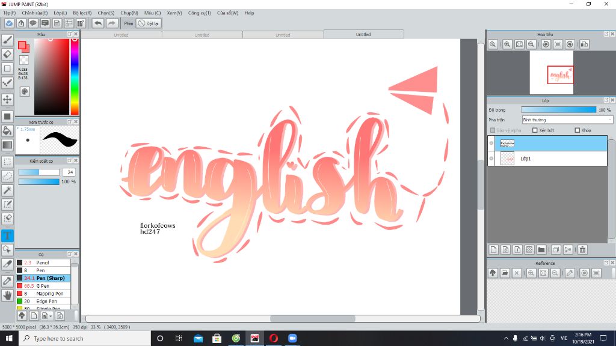The width and height of the screenshot is (616, 346).
Task: Select the Eyedropper tool
Action: click(7, 281)
